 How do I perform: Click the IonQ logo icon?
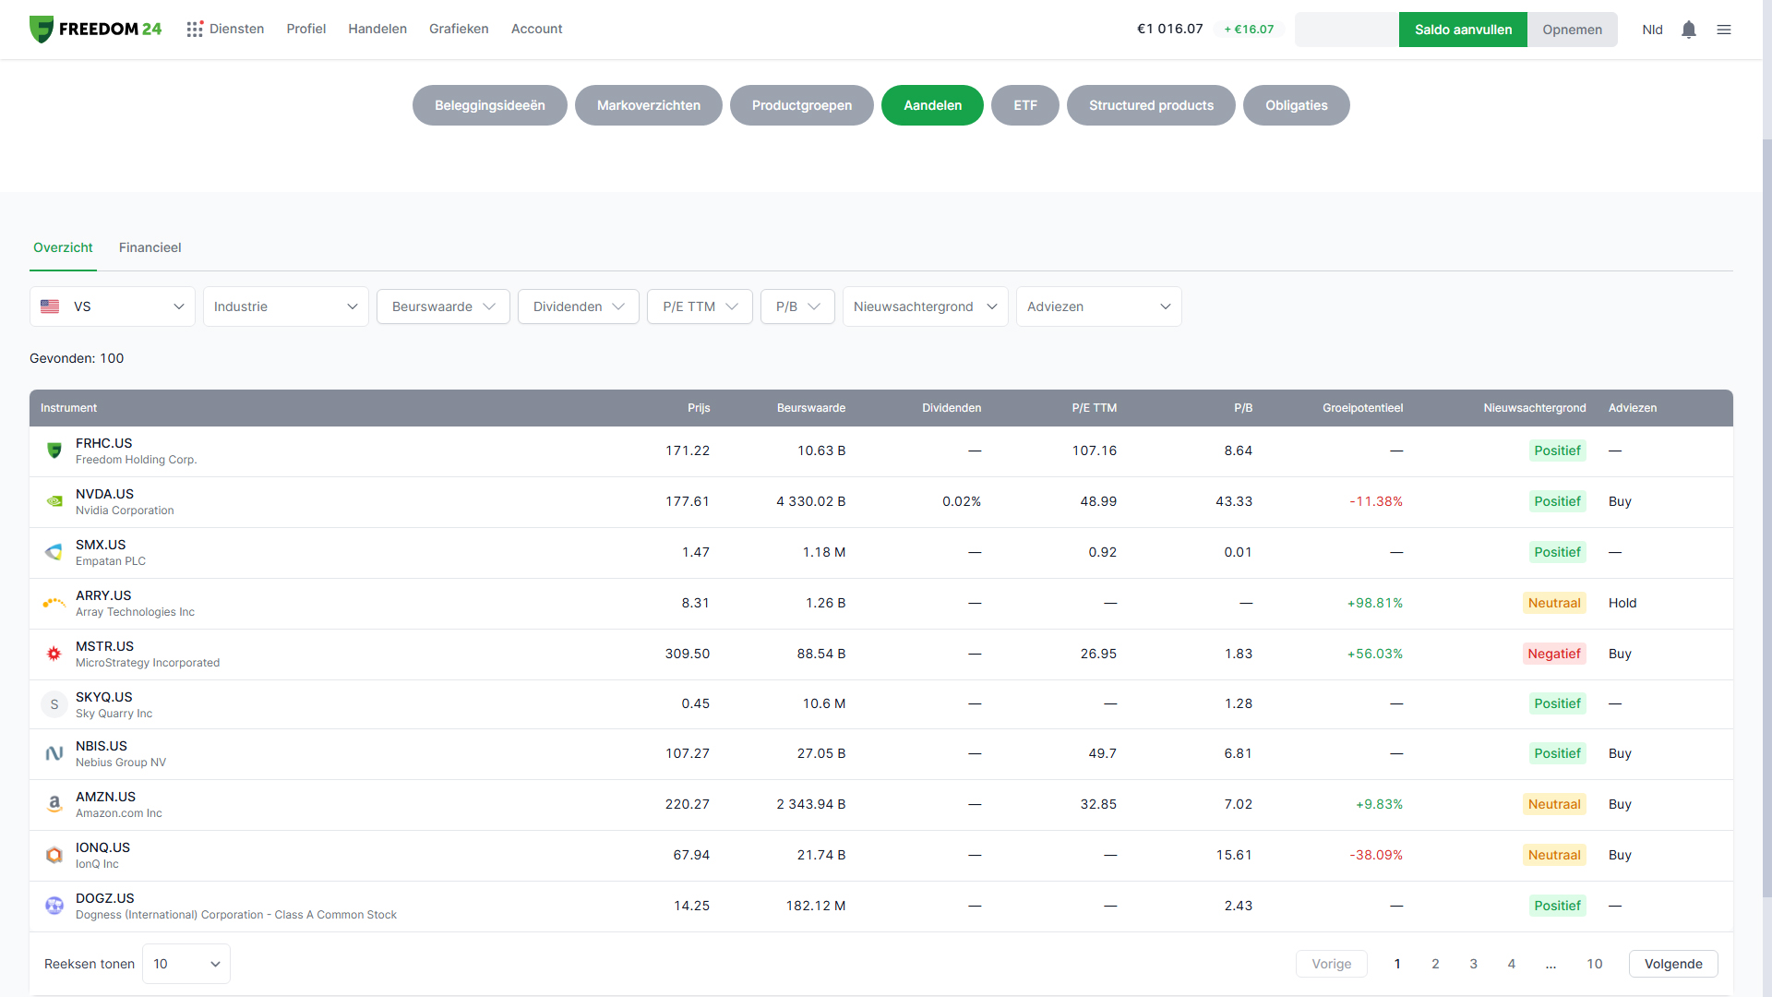pyautogui.click(x=54, y=856)
